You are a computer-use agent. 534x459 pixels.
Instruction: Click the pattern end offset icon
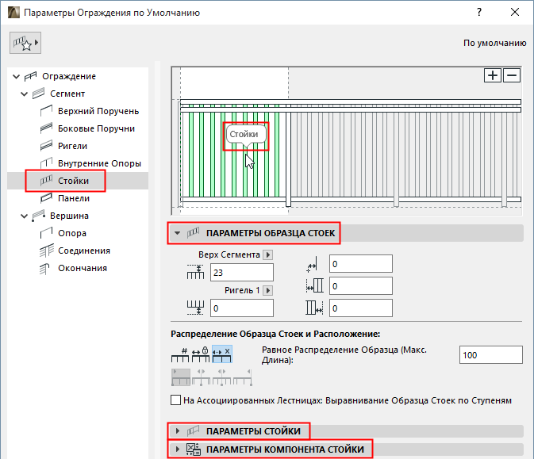314,308
